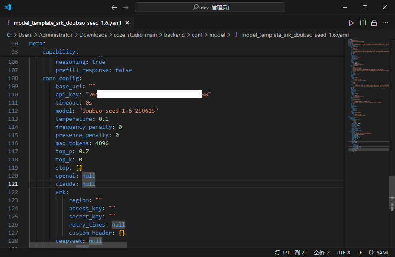Viewport: 395px width, 257px height.
Task: Go back using the left arrow
Action: pos(114,7)
